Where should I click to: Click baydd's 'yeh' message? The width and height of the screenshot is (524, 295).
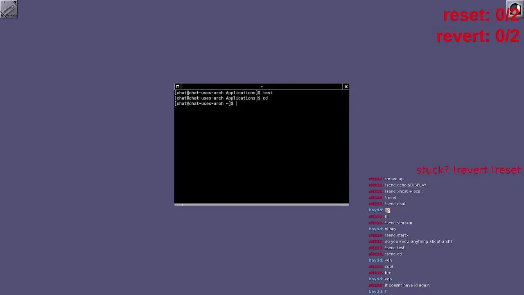(388, 260)
